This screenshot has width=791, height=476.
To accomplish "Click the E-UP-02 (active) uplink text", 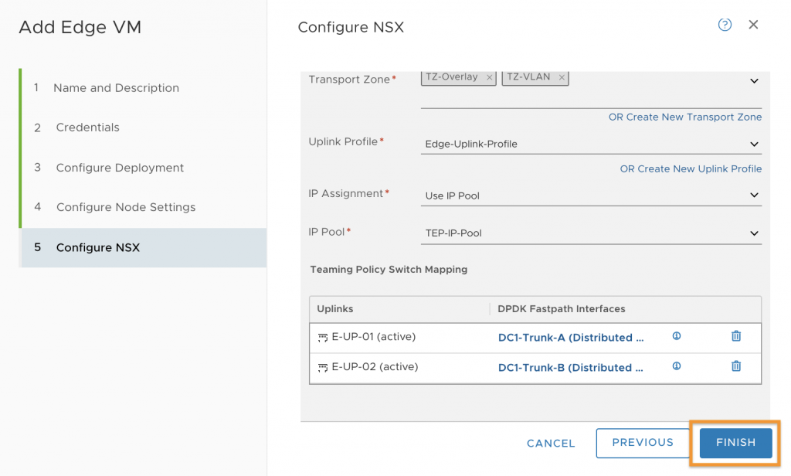I will coord(375,367).
